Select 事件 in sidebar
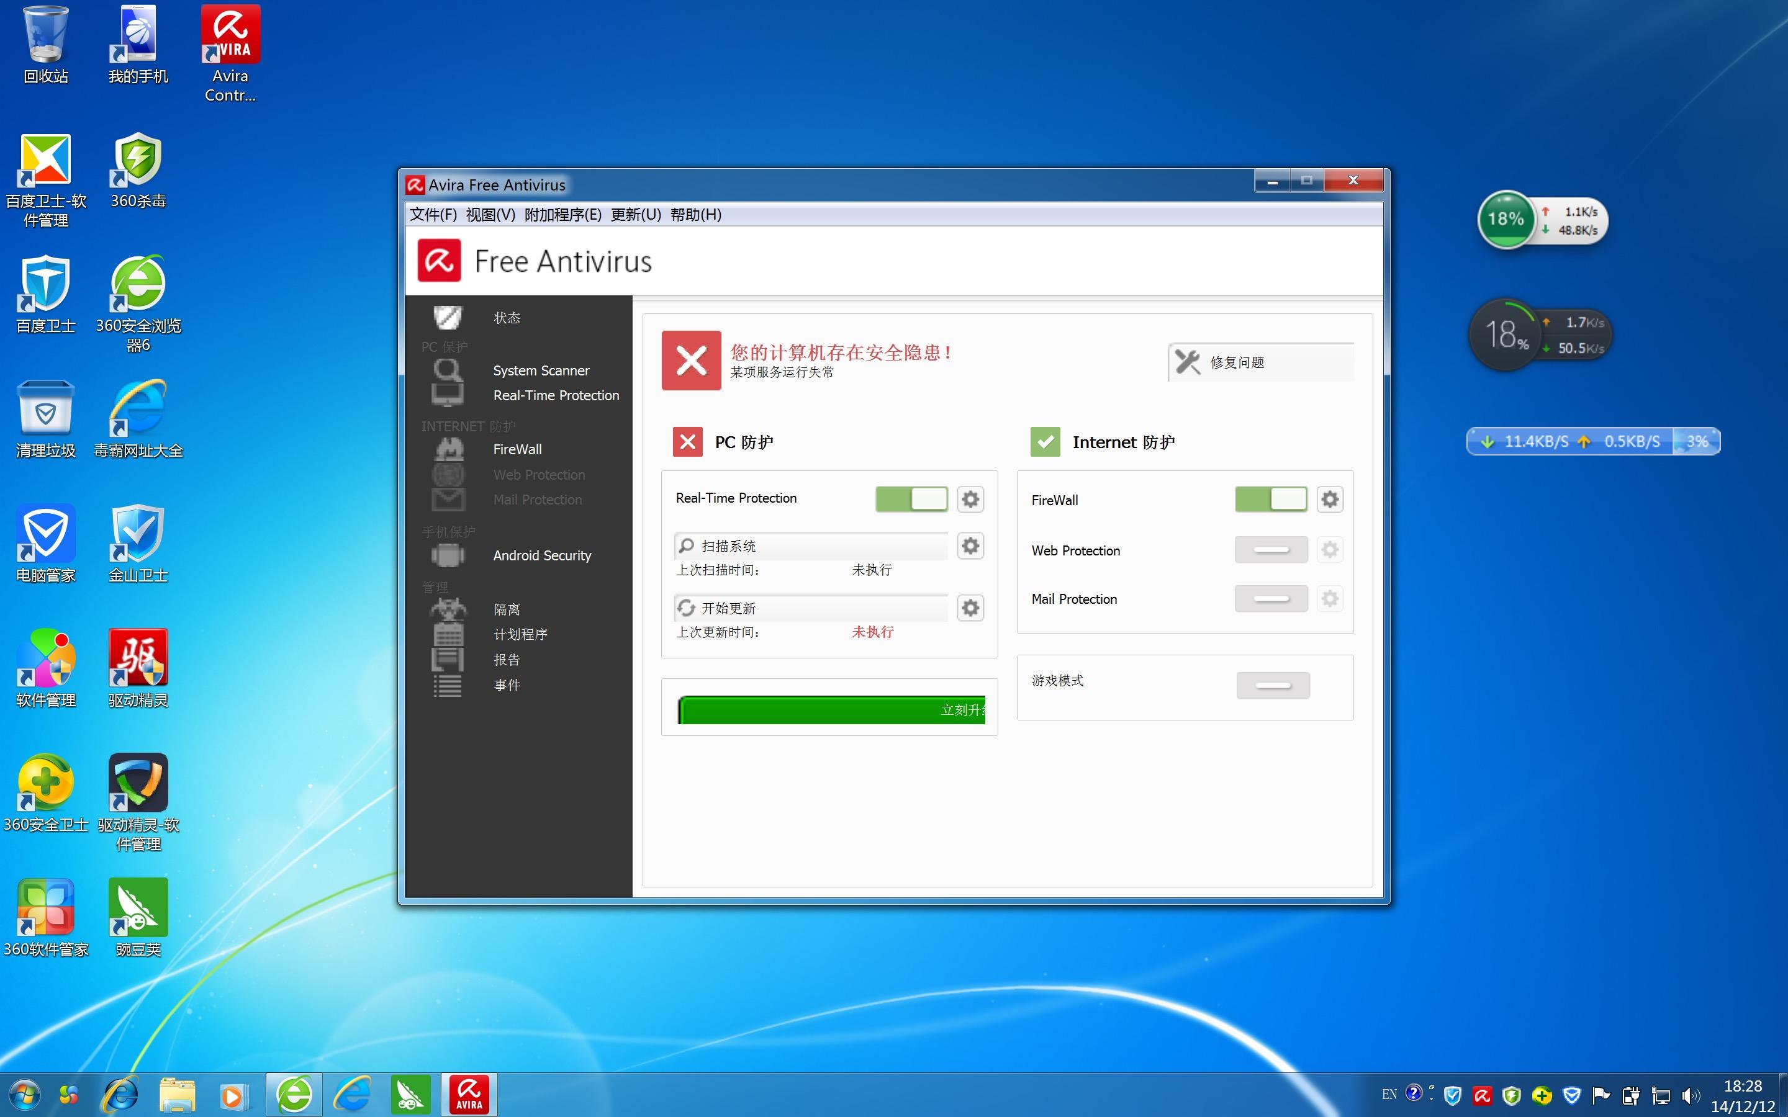This screenshot has height=1117, width=1788. [507, 685]
